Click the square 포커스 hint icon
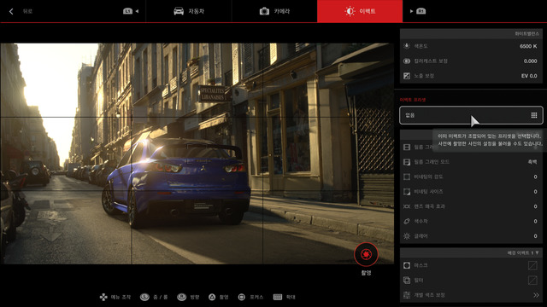 tap(241, 297)
